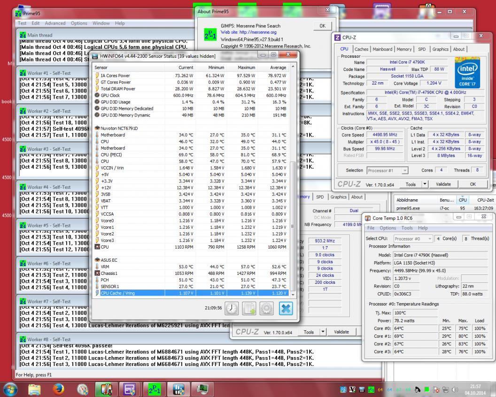Click the VRM thermometer icon
Image resolution: width=496 pixels, height=397 pixels.
click(97, 267)
